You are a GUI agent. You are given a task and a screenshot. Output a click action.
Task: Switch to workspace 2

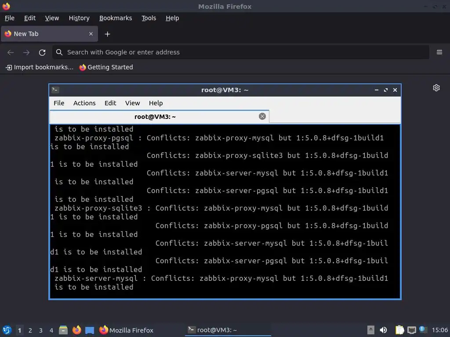[x=30, y=330]
